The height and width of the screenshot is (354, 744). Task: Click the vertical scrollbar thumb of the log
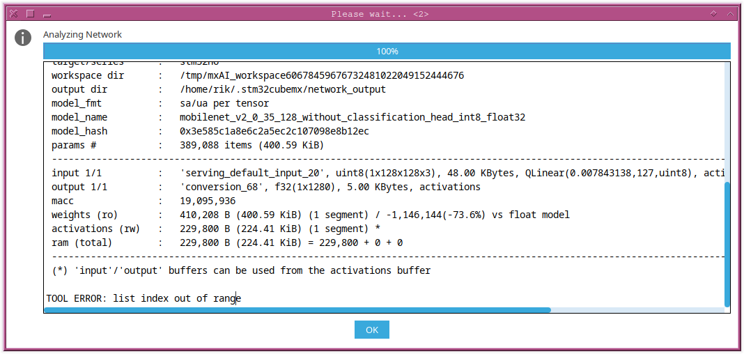[x=727, y=244]
